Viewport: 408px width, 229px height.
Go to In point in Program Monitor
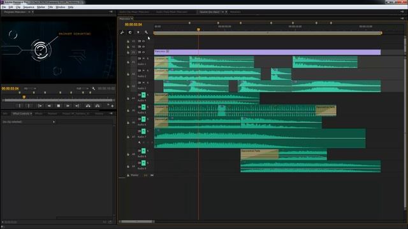point(40,106)
